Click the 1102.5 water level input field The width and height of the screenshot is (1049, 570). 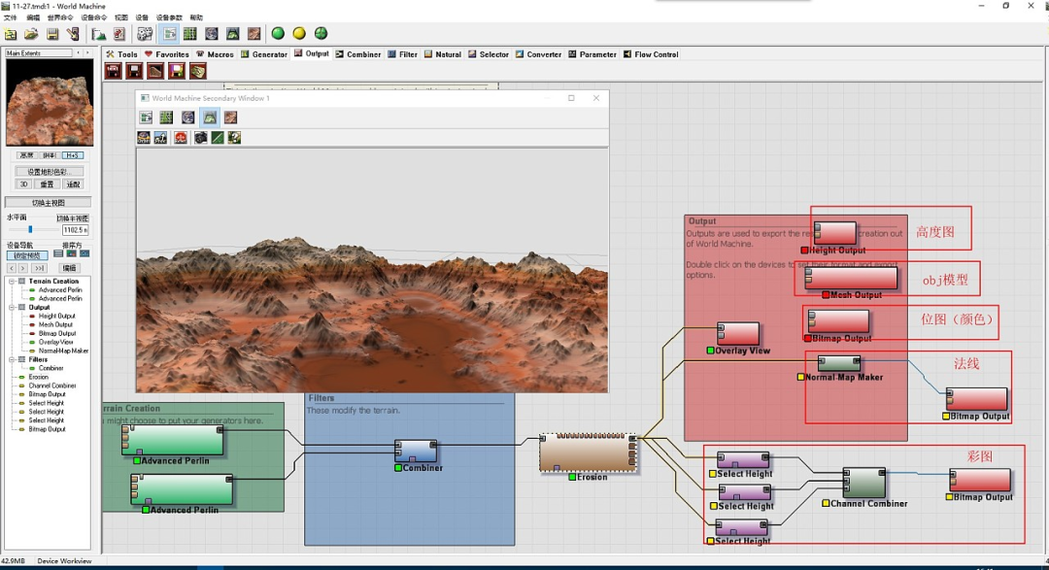click(x=75, y=229)
